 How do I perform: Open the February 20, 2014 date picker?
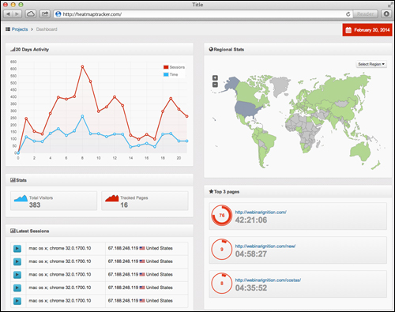(x=367, y=30)
